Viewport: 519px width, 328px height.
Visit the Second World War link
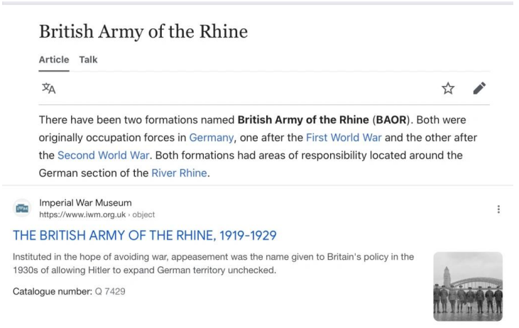103,155
